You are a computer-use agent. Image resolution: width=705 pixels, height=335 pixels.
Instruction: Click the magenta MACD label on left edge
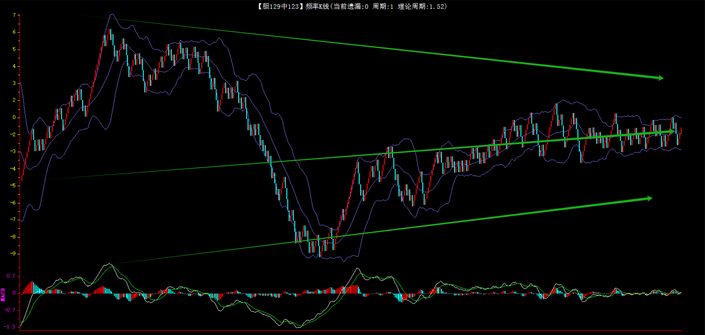3,294
